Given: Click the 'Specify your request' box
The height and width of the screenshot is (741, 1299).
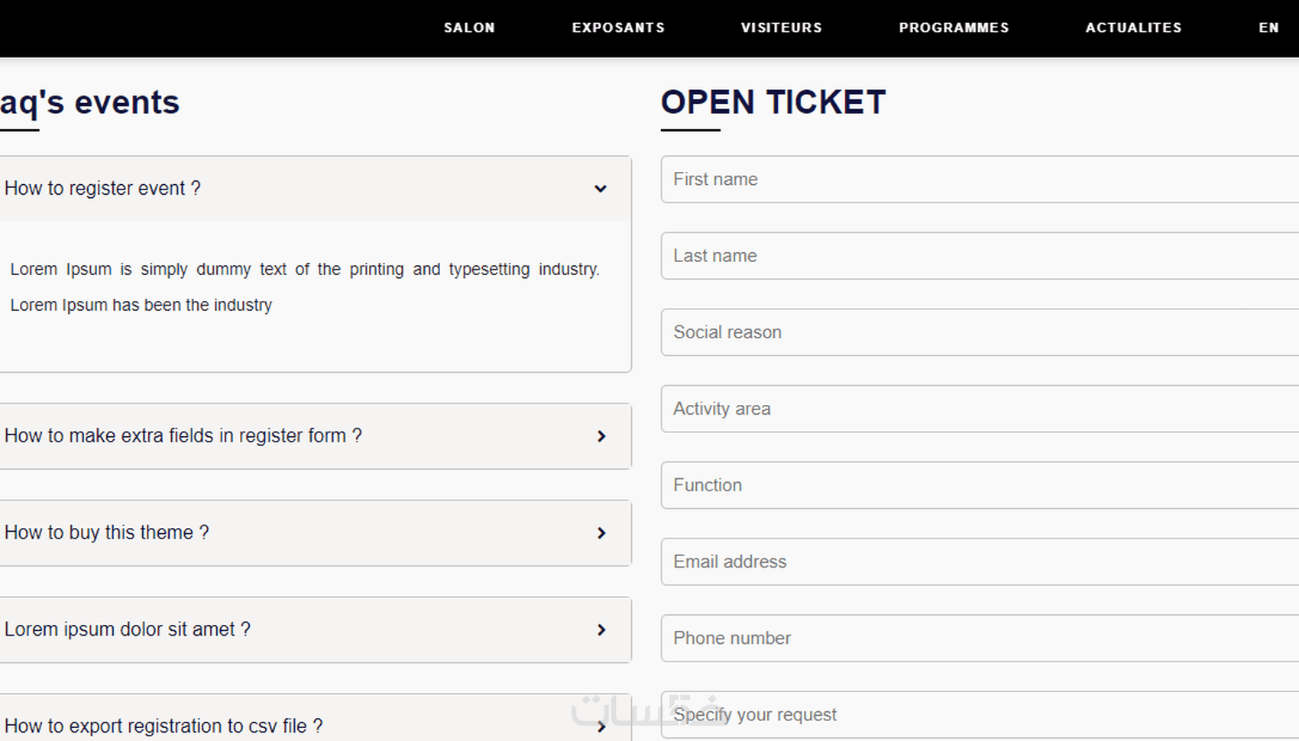Looking at the screenshot, I should [978, 715].
